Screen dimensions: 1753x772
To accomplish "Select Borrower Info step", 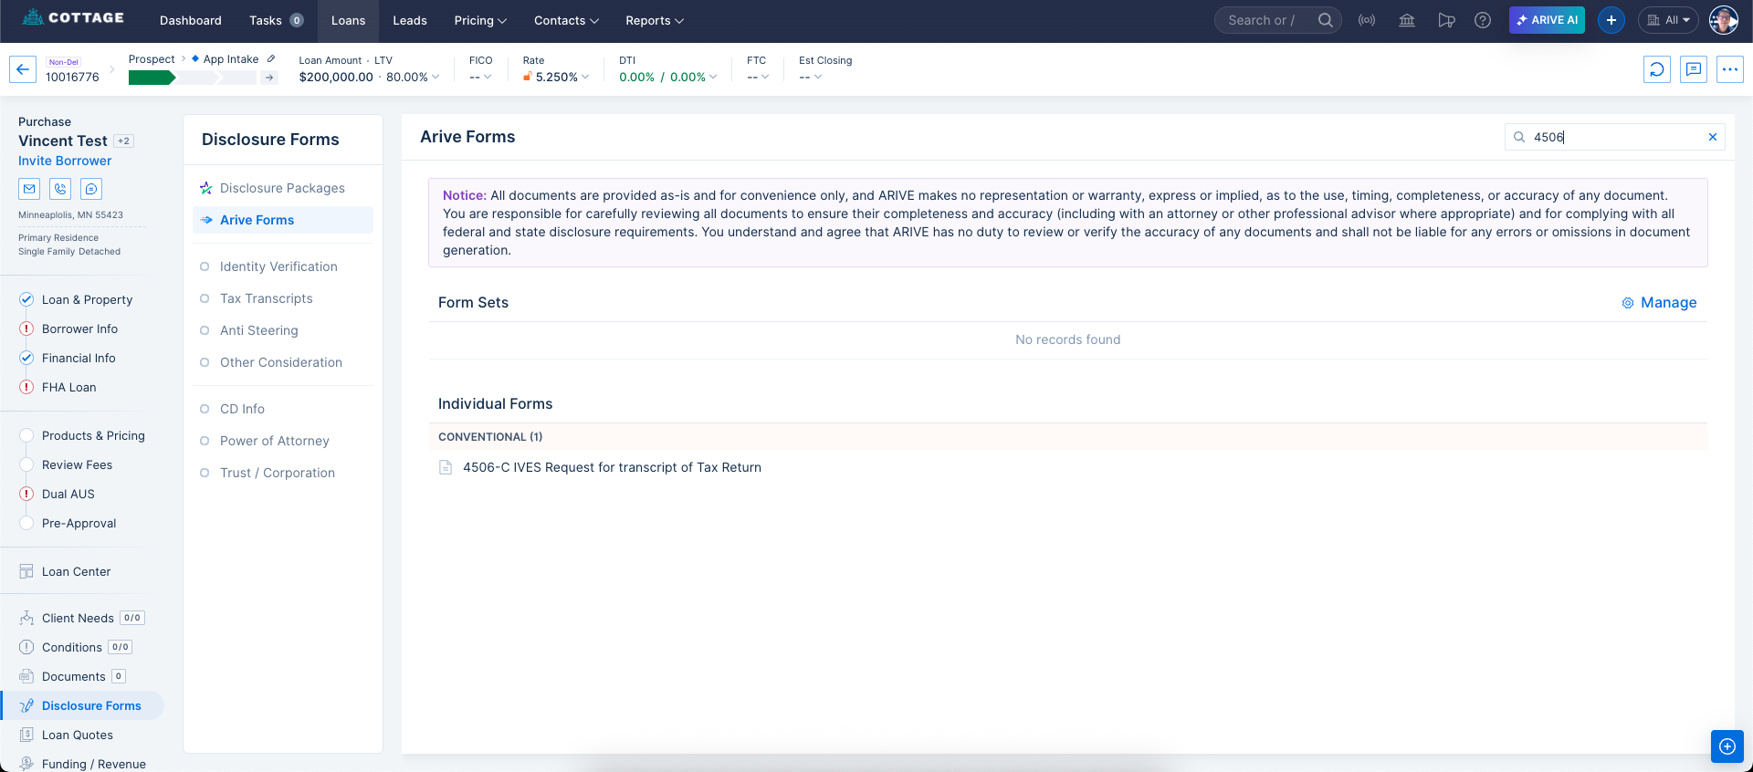I will click(79, 329).
